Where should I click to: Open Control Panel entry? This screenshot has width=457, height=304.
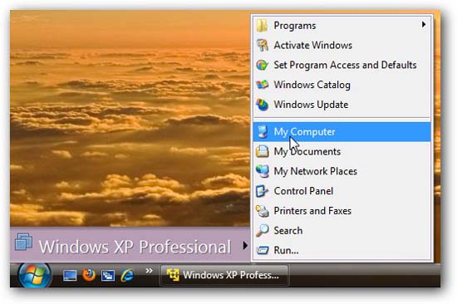pos(342,191)
